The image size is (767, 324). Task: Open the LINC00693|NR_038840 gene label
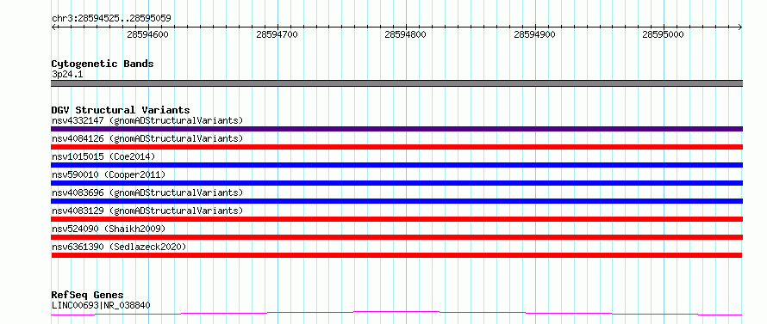(101, 306)
